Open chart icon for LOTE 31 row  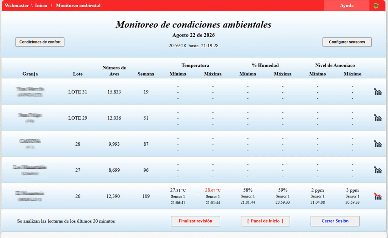378,92
